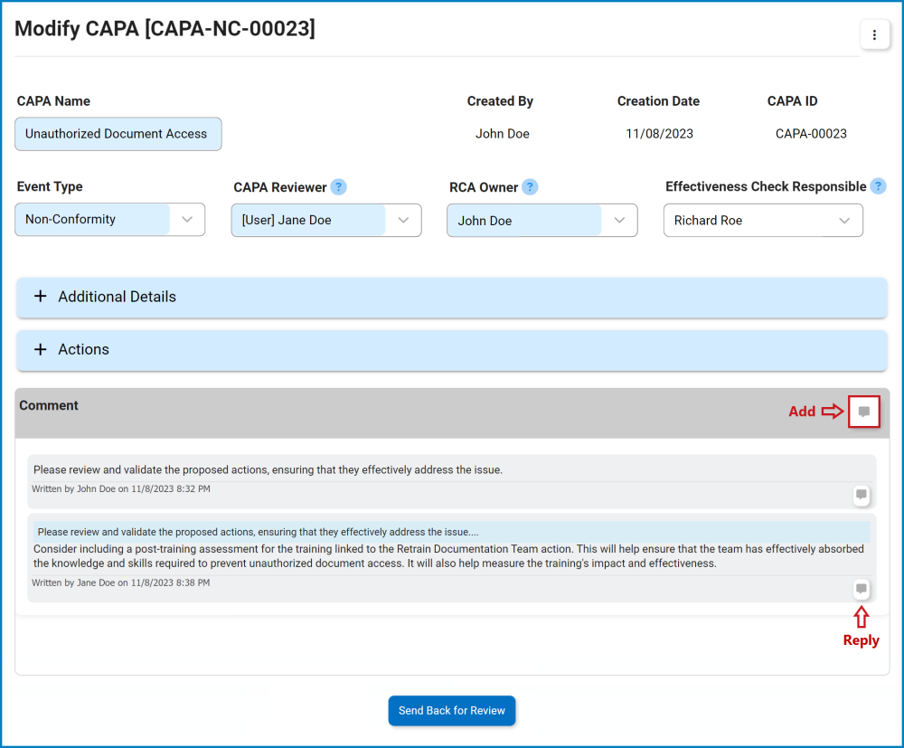Image resolution: width=904 pixels, height=748 pixels.
Task: Open the CAPA Reviewer help tooltip
Action: coord(338,186)
